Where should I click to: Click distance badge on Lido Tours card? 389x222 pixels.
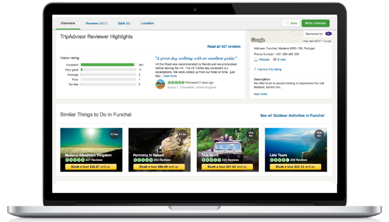click(319, 134)
